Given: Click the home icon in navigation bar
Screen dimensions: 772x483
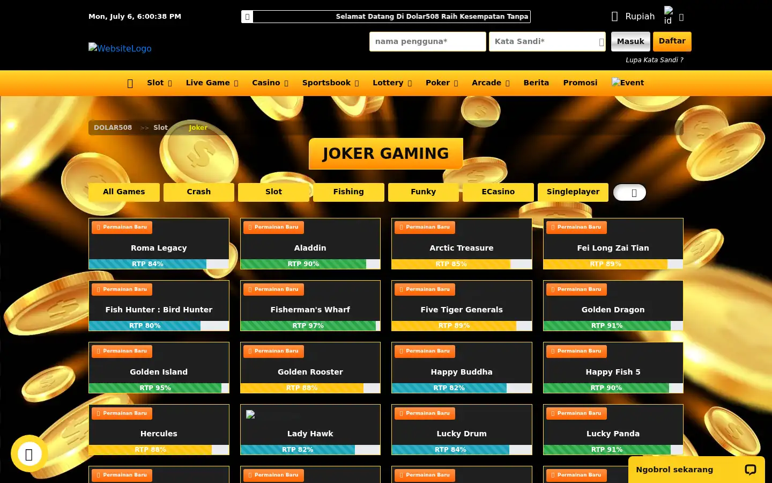Looking at the screenshot, I should (x=130, y=83).
